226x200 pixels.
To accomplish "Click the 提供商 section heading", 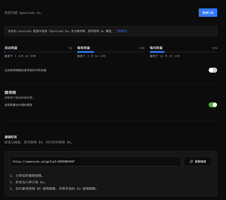I will click(10, 92).
